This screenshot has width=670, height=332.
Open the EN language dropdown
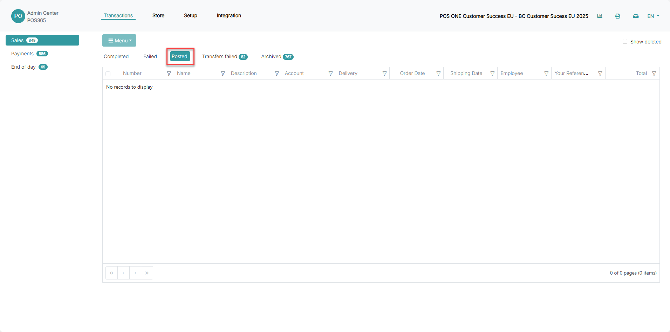point(653,16)
